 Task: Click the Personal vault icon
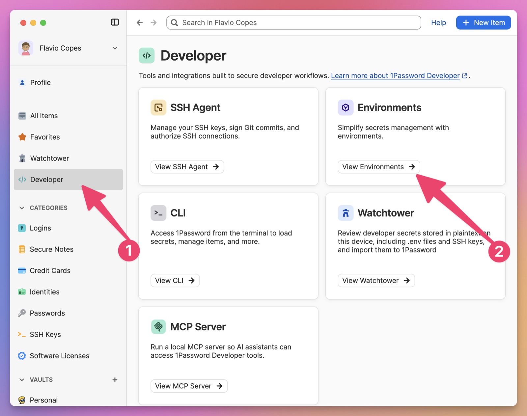tap(22, 400)
